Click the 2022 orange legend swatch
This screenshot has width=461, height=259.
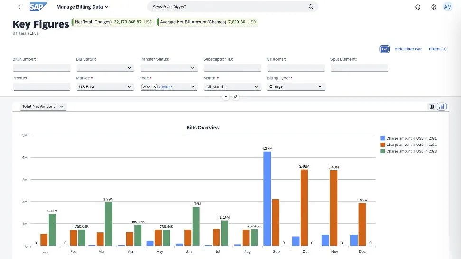pos(383,145)
